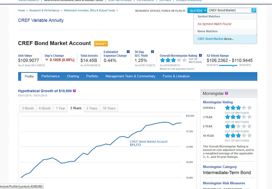Open Research & Performance breadcrumb
The width and height of the screenshot is (272, 189).
44,10
